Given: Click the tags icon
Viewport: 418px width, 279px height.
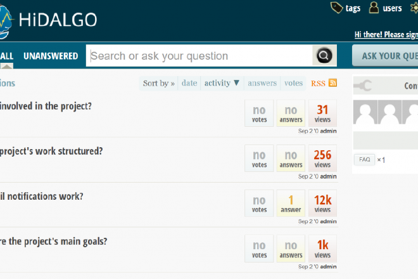Looking at the screenshot, I should click(338, 8).
